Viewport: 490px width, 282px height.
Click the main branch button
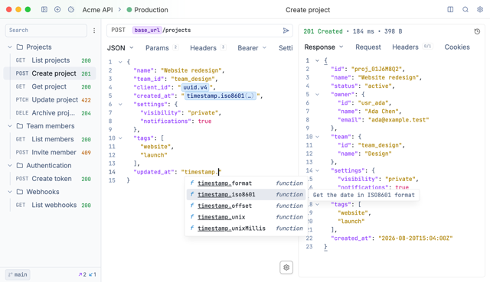[18, 274]
